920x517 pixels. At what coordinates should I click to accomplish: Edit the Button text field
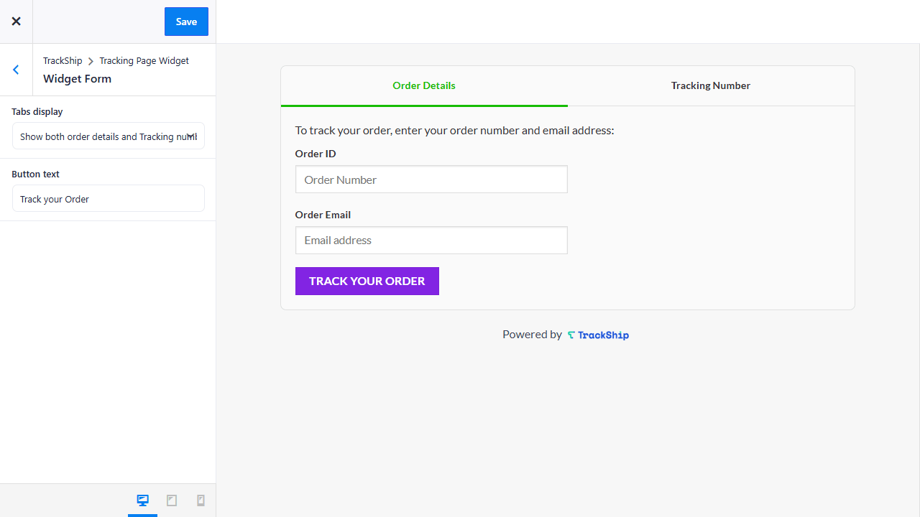pos(109,199)
